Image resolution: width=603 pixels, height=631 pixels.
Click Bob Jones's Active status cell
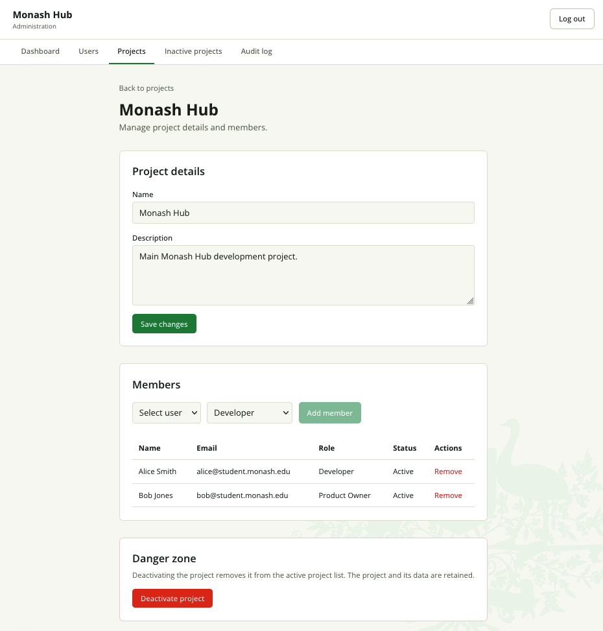tap(403, 495)
